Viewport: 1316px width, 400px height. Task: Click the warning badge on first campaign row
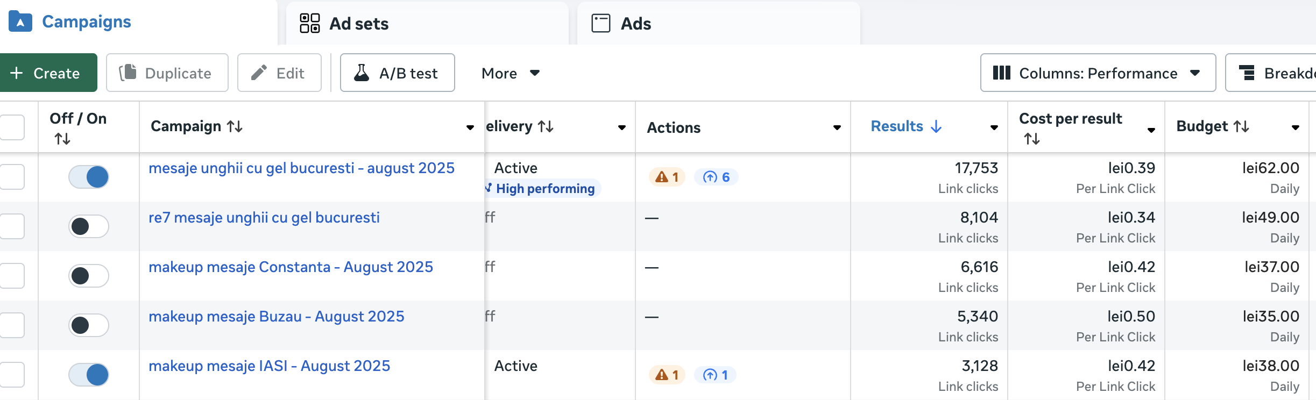667,177
